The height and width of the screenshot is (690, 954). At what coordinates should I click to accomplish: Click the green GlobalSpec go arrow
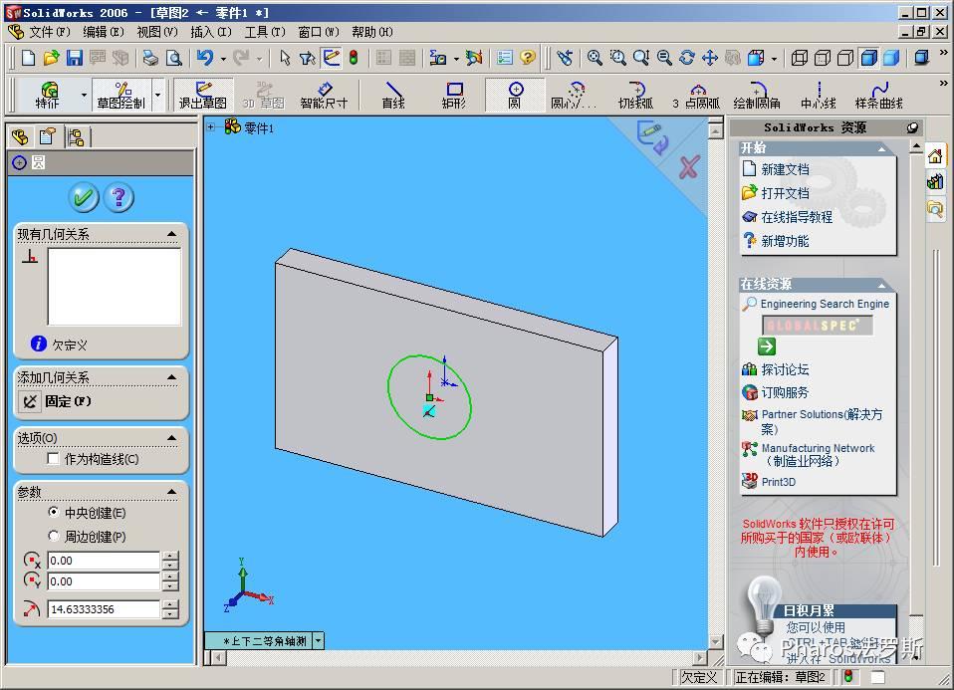tap(767, 346)
